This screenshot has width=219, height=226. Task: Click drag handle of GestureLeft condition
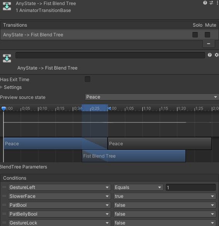pyautogui.click(x=4, y=187)
